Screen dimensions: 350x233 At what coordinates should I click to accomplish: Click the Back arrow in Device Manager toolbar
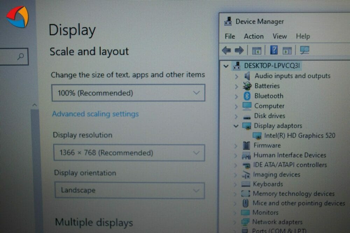[x=226, y=50]
